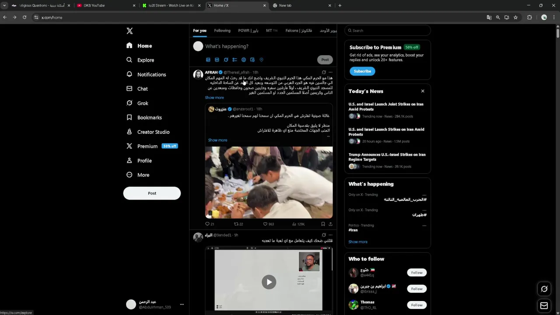The height and width of the screenshot is (315, 560).
Task: Bookmark this page with the star icon
Action: click(516, 17)
